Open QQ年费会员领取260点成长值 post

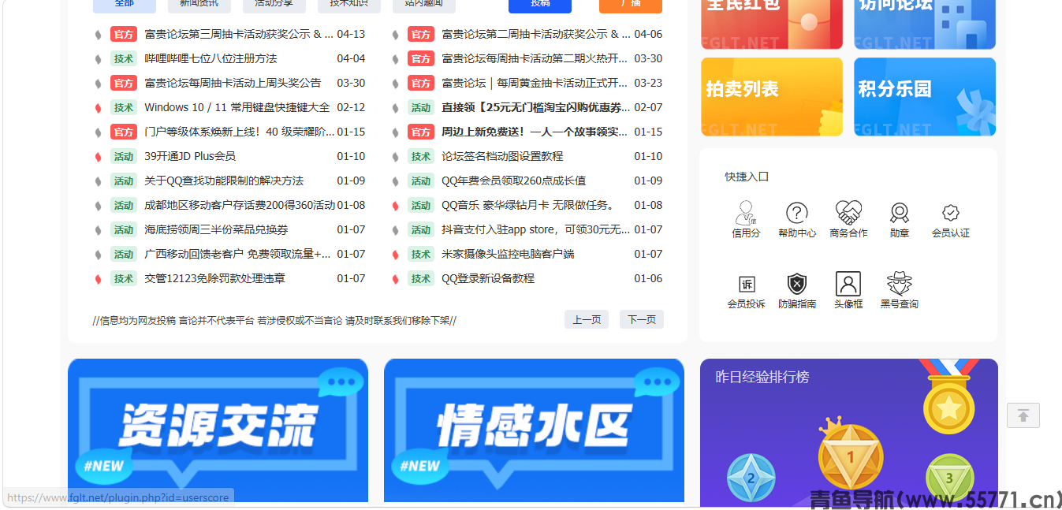pyautogui.click(x=513, y=181)
